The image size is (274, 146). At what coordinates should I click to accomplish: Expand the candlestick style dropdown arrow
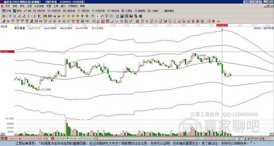tap(31, 16)
